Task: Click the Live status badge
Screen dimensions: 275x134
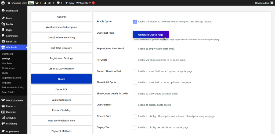Action: 31,3
